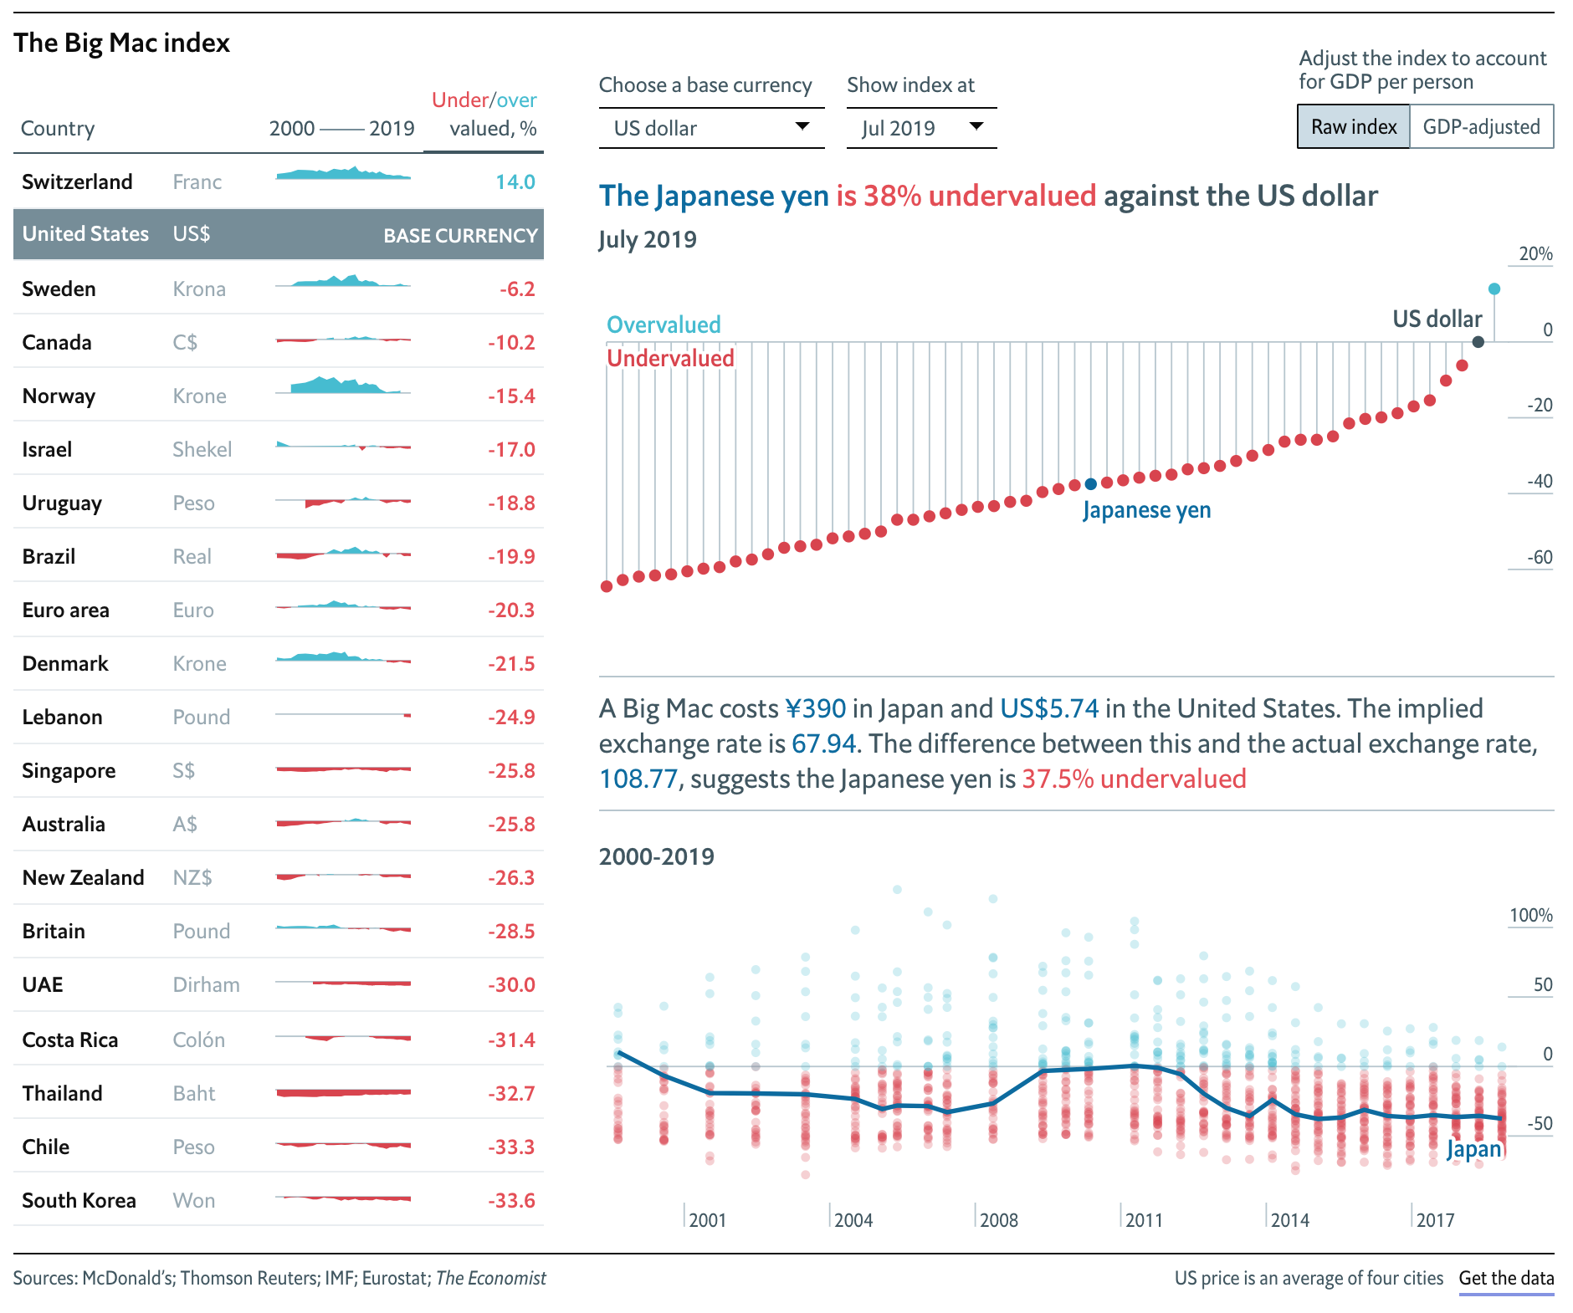Sort by Under/over valued column header
This screenshot has height=1313, width=1573.
point(484,114)
